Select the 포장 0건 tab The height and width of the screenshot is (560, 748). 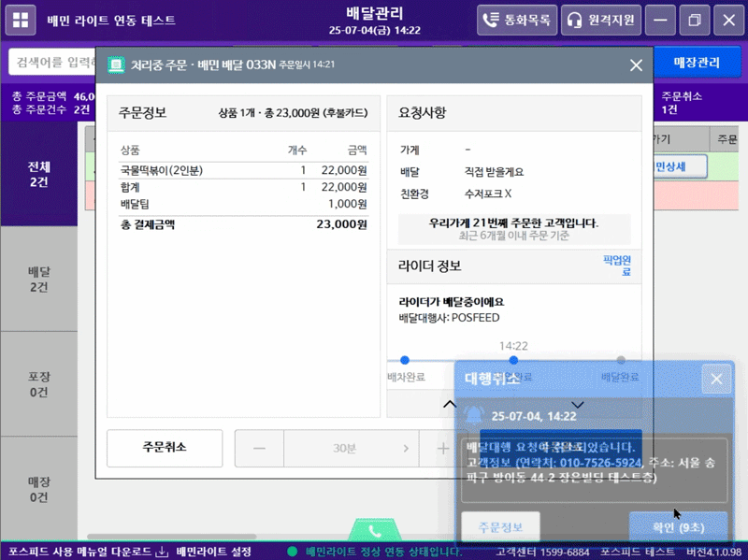(x=38, y=384)
